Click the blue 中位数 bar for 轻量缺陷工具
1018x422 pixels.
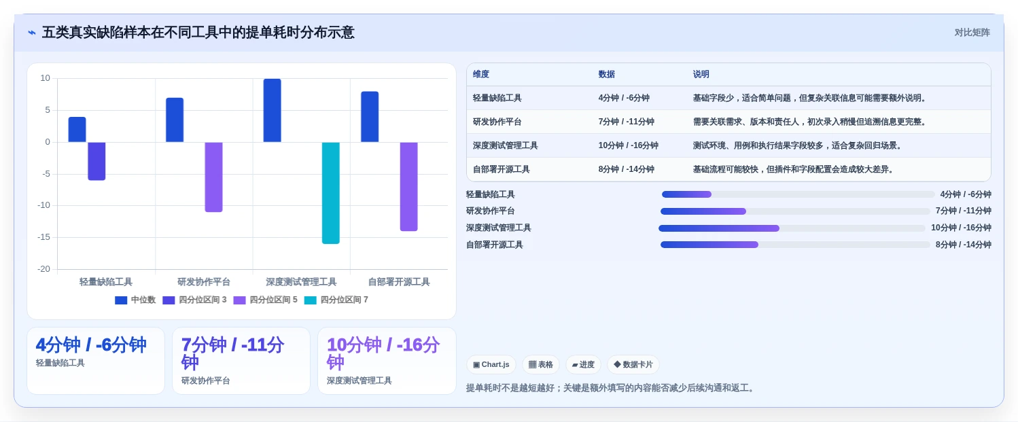tap(77, 130)
